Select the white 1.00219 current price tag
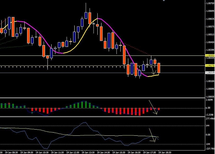The width and height of the screenshot is (215, 154). click(210, 73)
